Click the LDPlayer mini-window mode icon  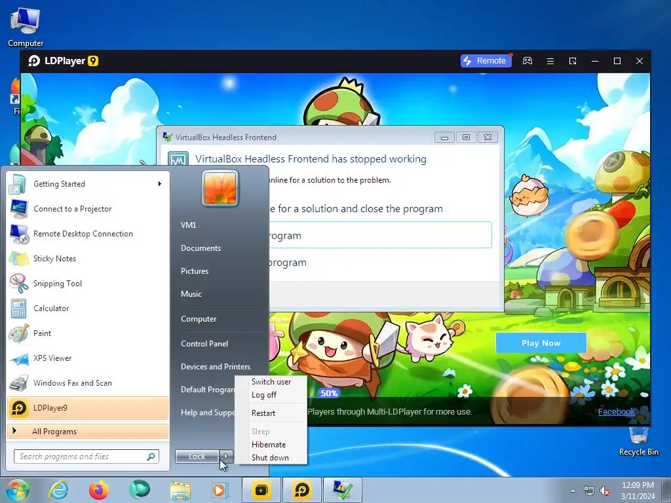(x=573, y=61)
